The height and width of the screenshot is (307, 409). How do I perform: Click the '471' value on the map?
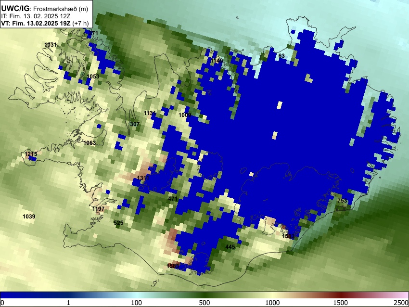tap(173, 199)
